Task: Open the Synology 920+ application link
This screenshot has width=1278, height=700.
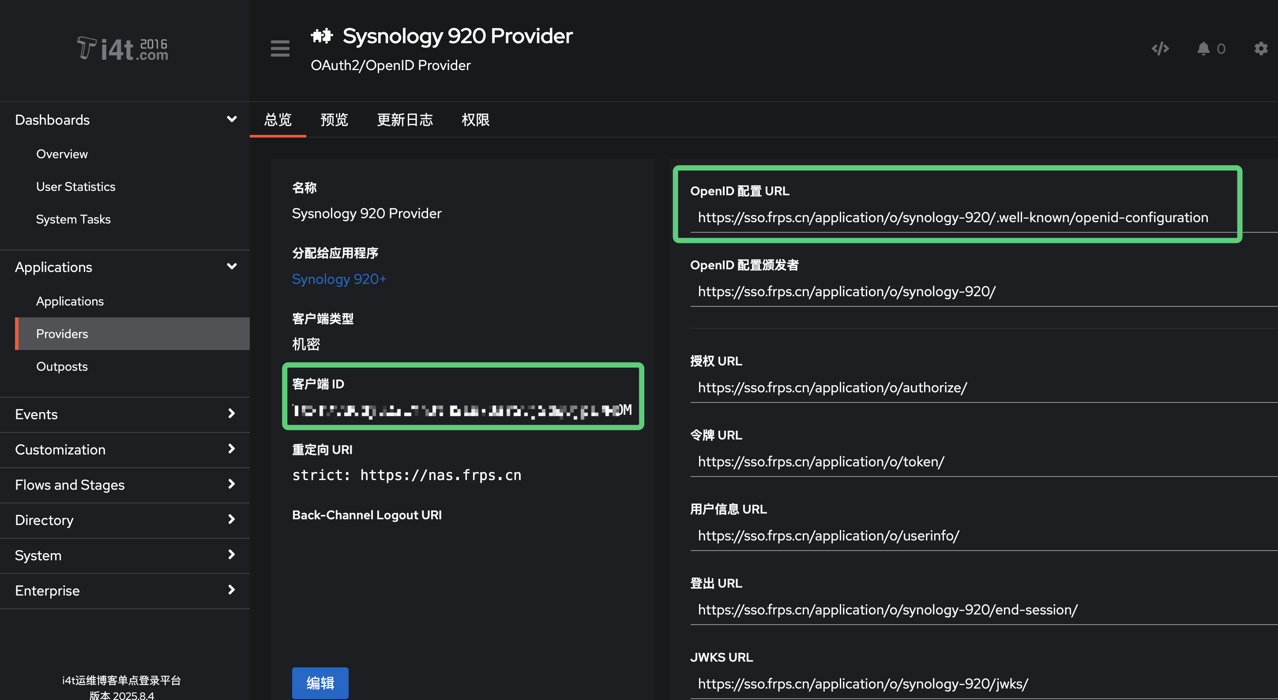Action: [x=339, y=279]
